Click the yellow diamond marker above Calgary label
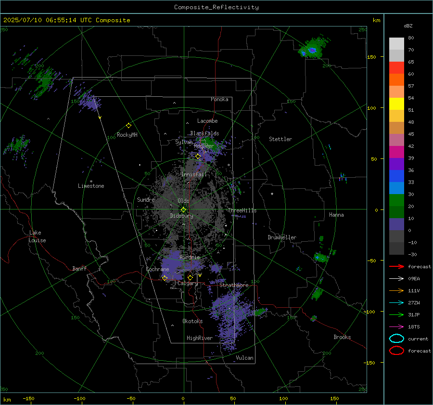The image size is (433, 405). point(190,277)
